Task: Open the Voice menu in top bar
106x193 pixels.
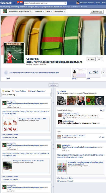Action: (98, 3)
